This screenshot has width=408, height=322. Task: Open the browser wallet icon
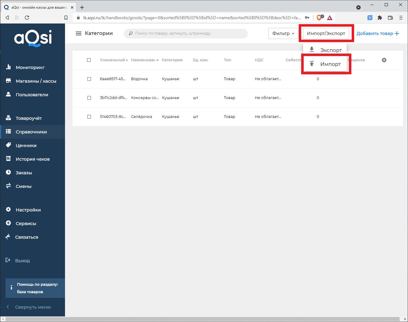pyautogui.click(x=390, y=18)
